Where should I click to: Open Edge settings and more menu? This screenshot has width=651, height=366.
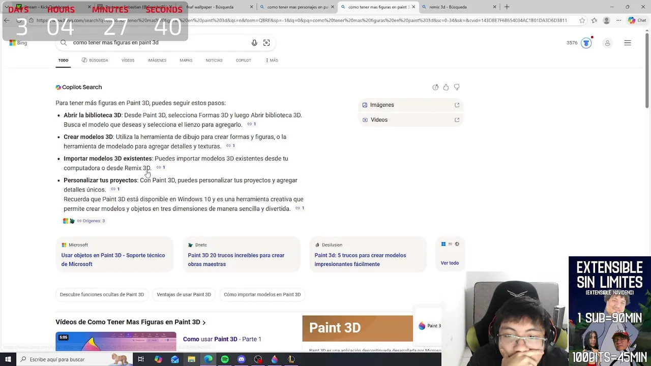pyautogui.click(x=618, y=20)
